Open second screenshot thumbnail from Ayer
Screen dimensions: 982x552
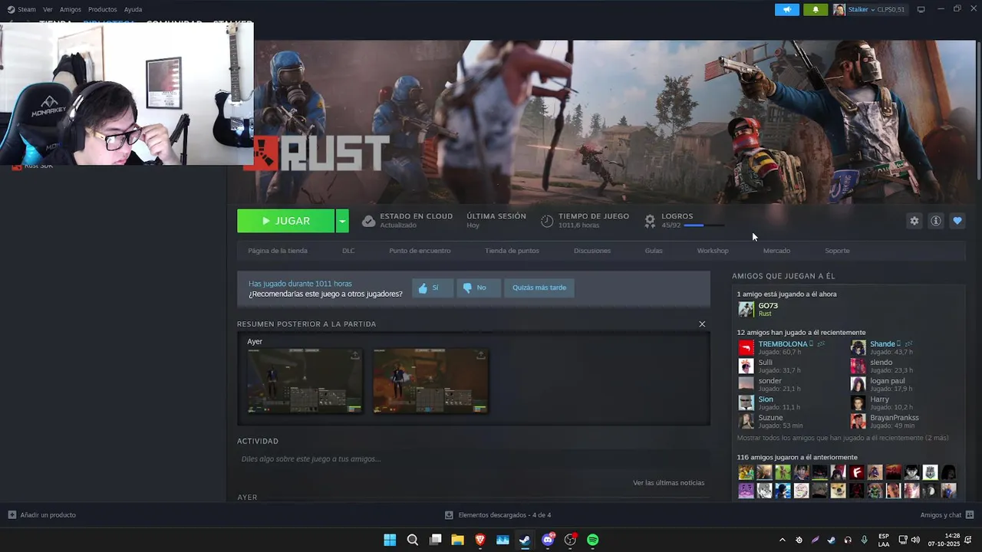[430, 381]
